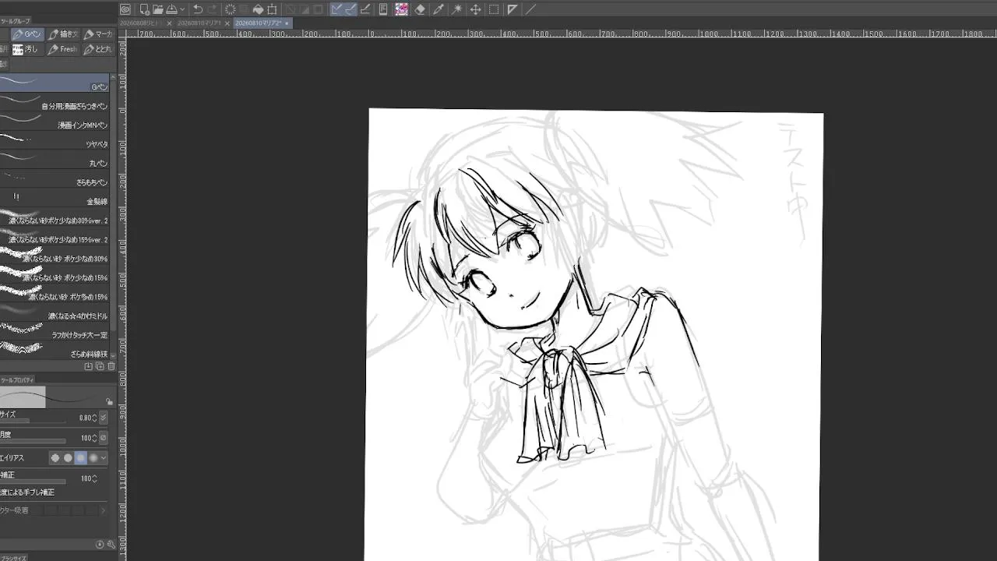
Task: Choose the 自分用漫画ざらつきペン brush
Action: point(55,102)
